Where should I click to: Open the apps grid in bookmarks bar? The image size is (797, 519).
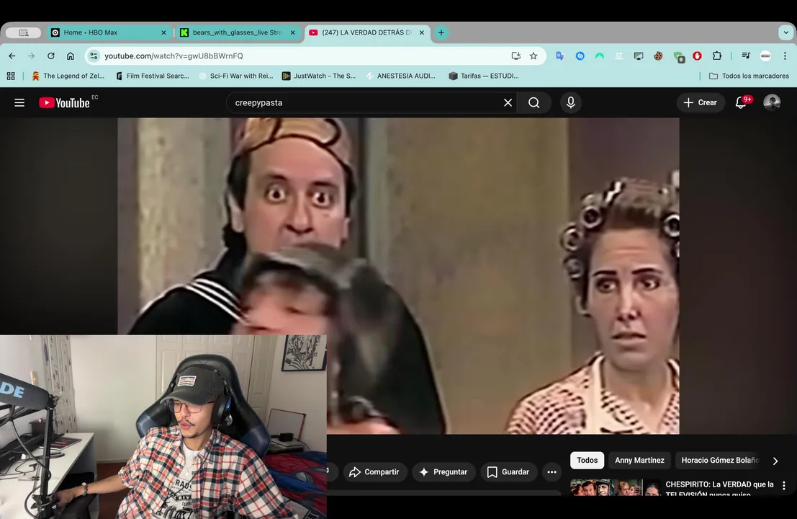pos(11,76)
